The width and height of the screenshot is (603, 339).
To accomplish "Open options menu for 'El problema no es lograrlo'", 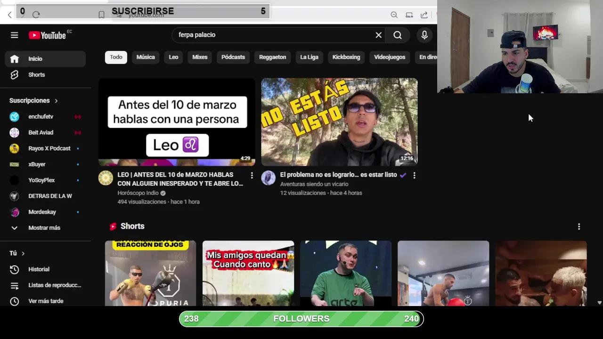I will pyautogui.click(x=414, y=176).
